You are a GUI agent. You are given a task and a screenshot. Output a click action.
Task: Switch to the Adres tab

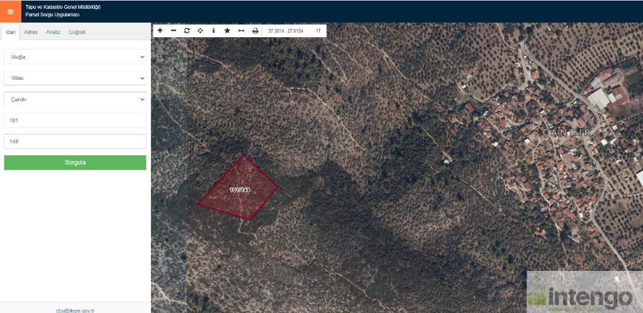click(31, 32)
